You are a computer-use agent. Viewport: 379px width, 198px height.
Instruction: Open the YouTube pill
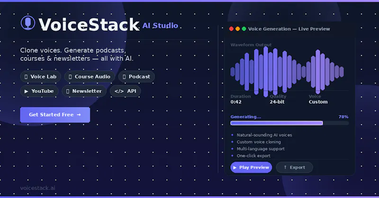click(39, 91)
